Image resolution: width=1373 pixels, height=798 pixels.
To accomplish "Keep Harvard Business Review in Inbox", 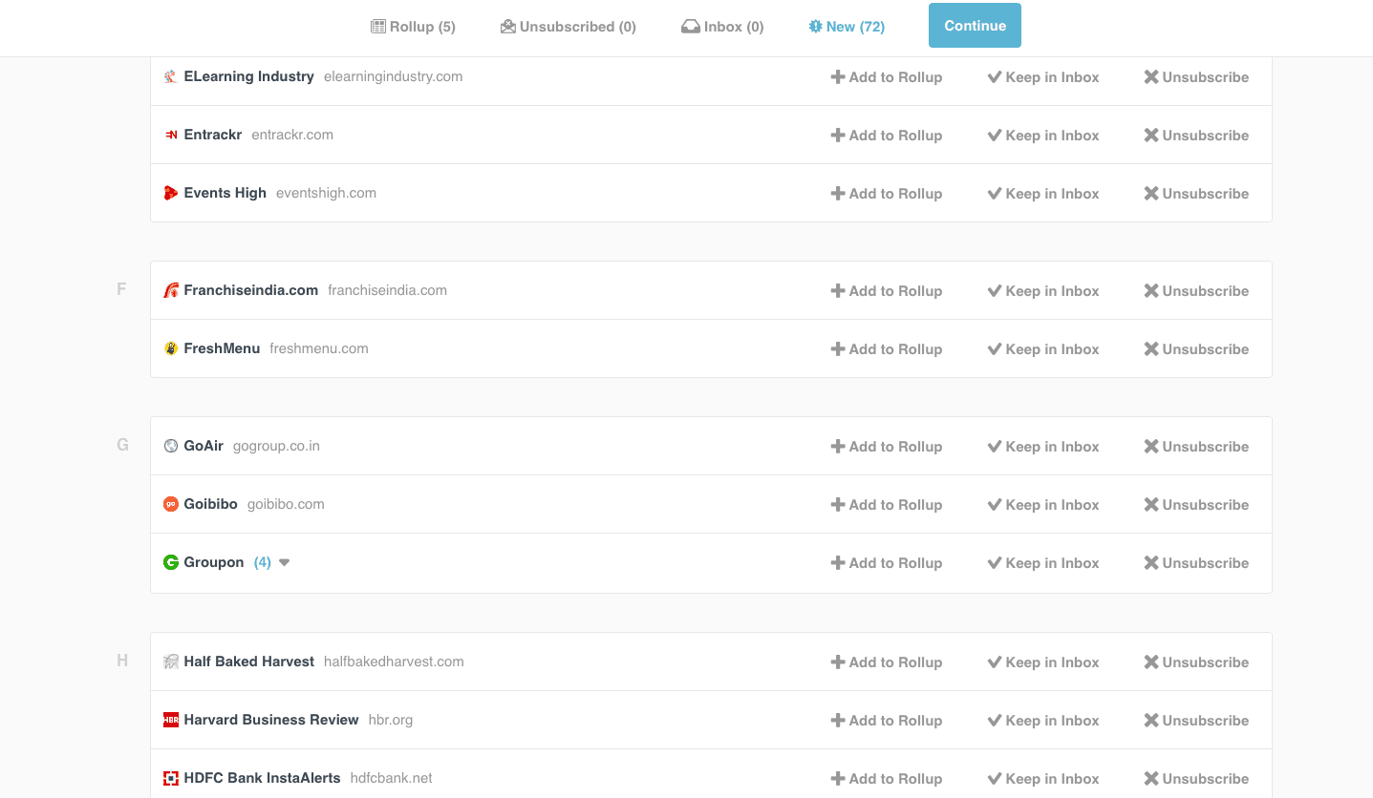I will pos(1043,721).
